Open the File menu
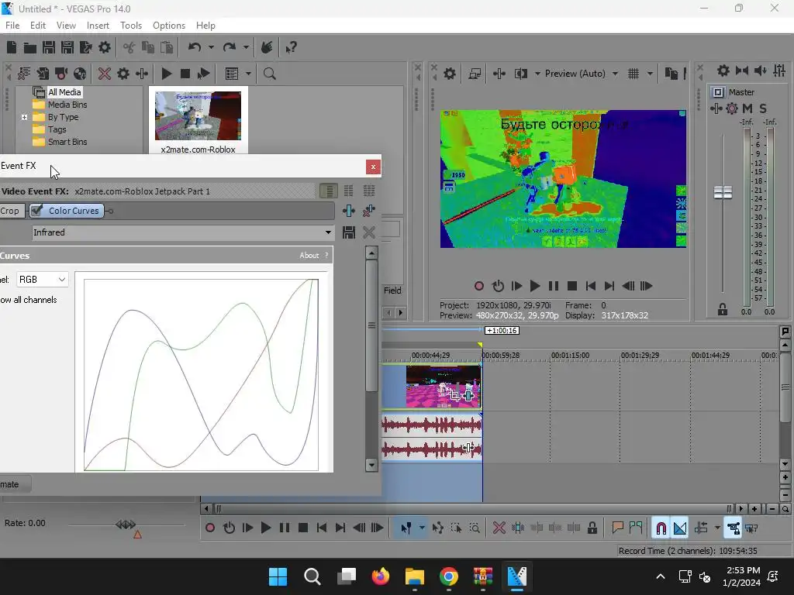This screenshot has width=794, height=595. click(x=12, y=26)
